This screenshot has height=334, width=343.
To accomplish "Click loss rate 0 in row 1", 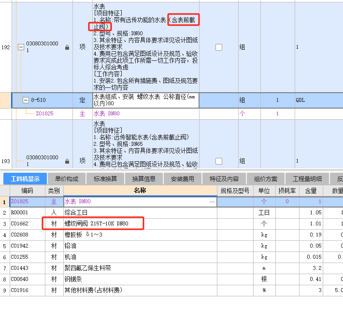I will 287,202.
